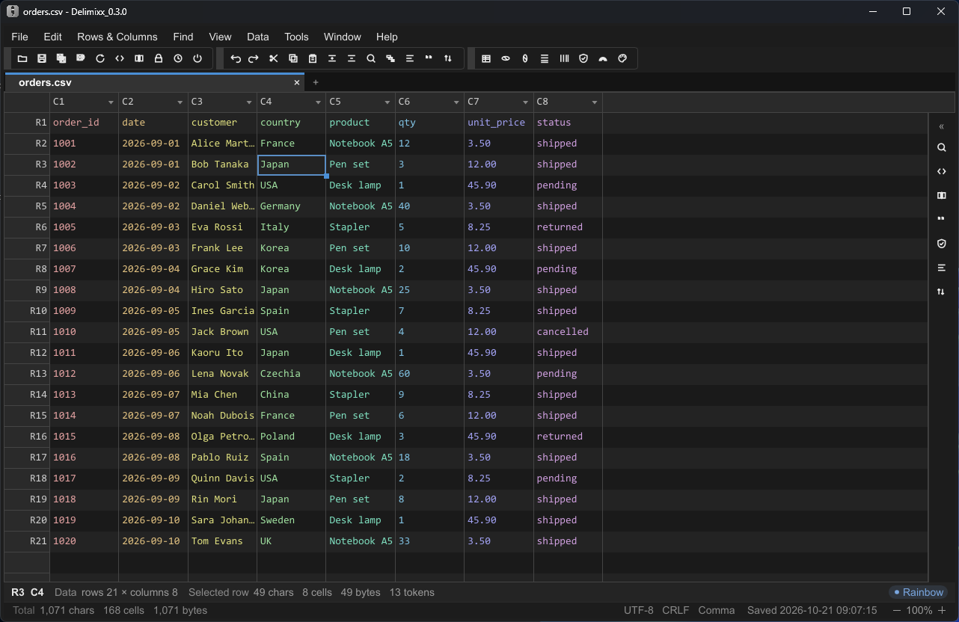This screenshot has height=622, width=959.
Task: Open the C5 column dropdown arrow
Action: coord(387,102)
